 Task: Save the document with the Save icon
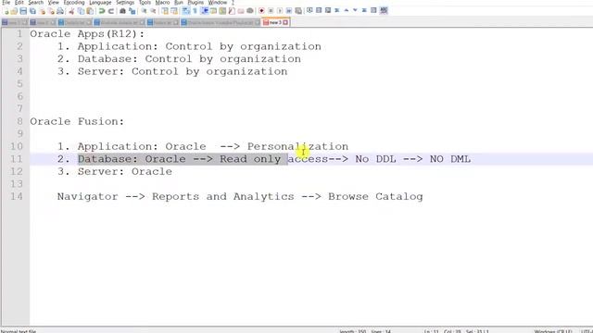(x=23, y=11)
